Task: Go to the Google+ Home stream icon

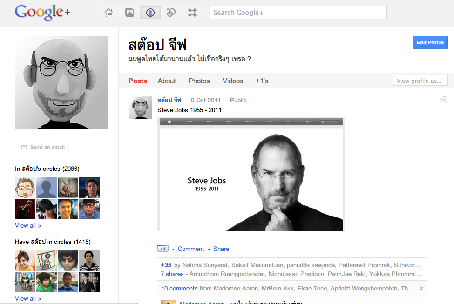Action: click(108, 13)
